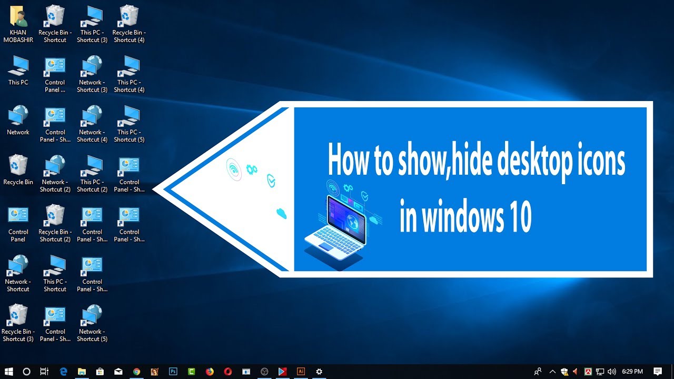
Task: Open the network status tray icon
Action: click(x=600, y=371)
